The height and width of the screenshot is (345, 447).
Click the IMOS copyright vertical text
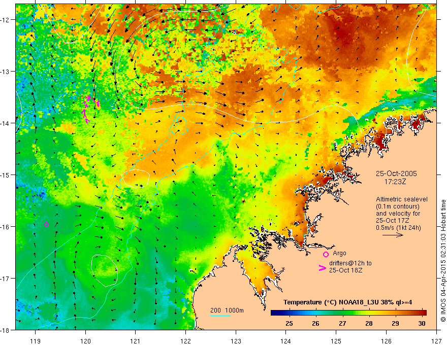pos(443,260)
